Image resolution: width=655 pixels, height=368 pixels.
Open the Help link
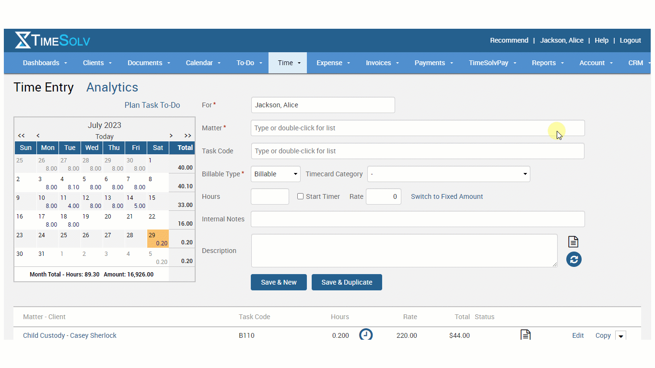601,40
